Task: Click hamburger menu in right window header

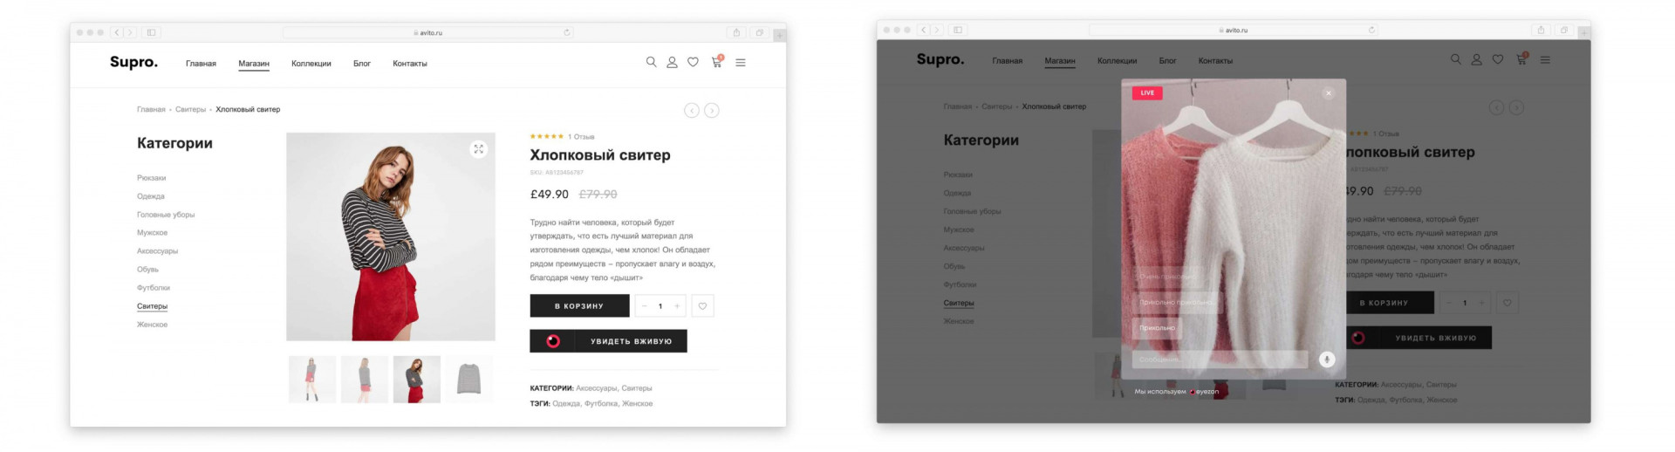Action: tap(1545, 60)
